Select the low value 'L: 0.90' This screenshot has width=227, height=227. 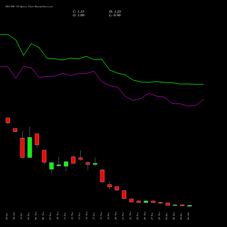[115, 15]
